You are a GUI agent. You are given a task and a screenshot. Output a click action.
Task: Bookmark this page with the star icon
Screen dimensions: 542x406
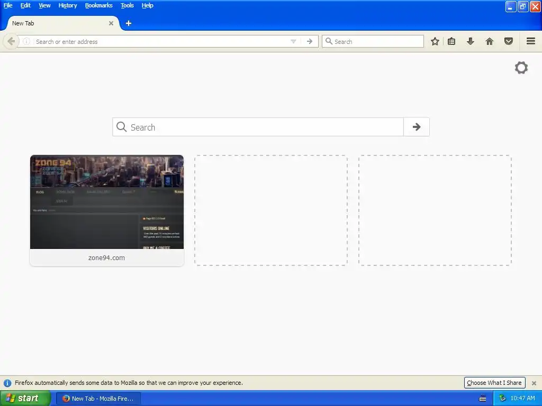pos(435,41)
